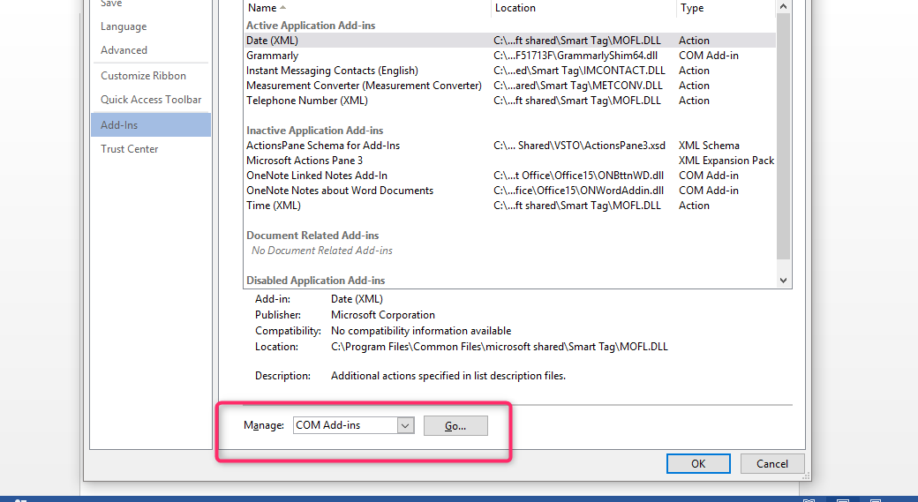
Task: Go to Quick Access Toolbar settings
Action: pyautogui.click(x=150, y=100)
